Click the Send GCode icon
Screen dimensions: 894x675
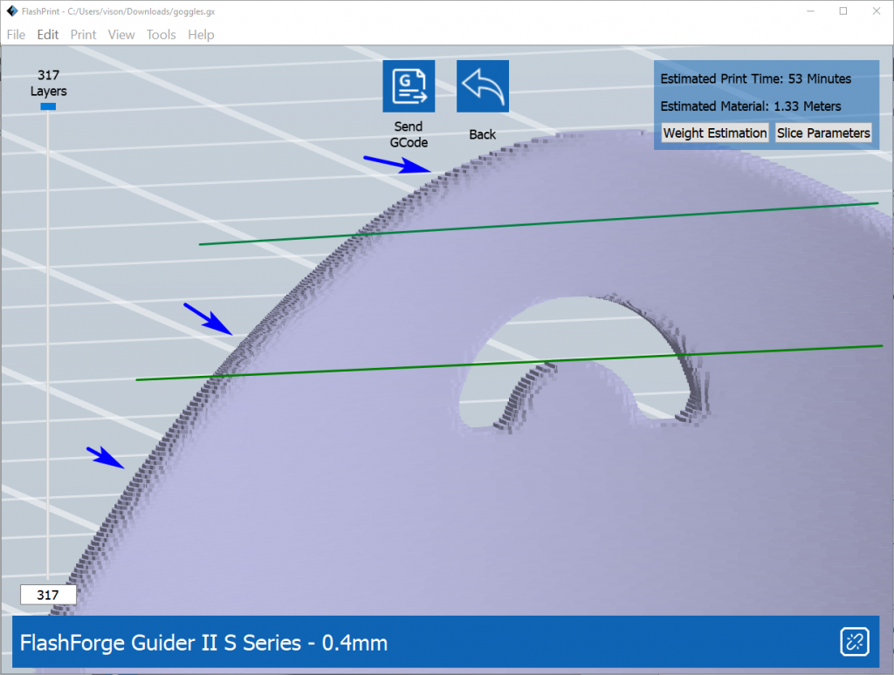point(408,86)
